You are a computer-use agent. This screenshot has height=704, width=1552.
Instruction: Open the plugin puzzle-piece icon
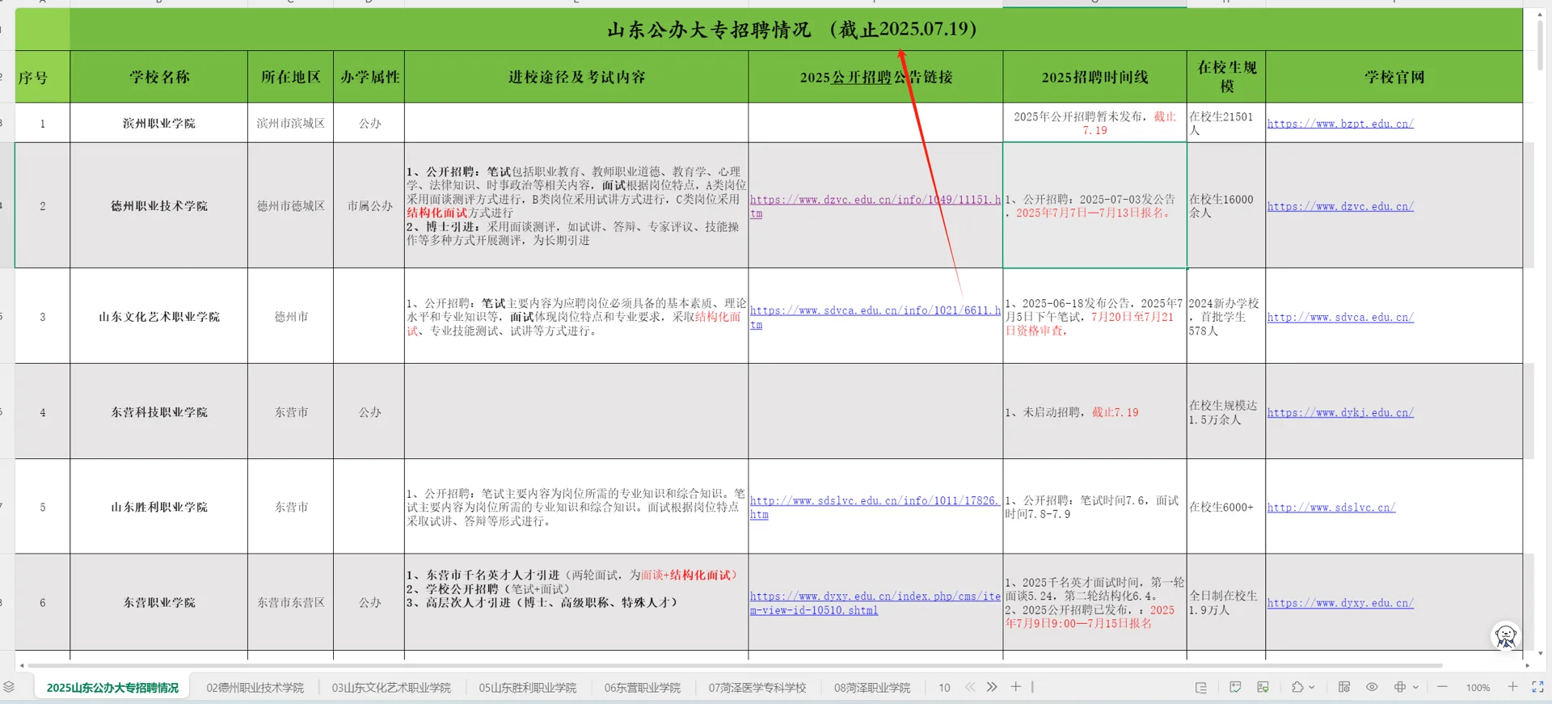(1297, 687)
